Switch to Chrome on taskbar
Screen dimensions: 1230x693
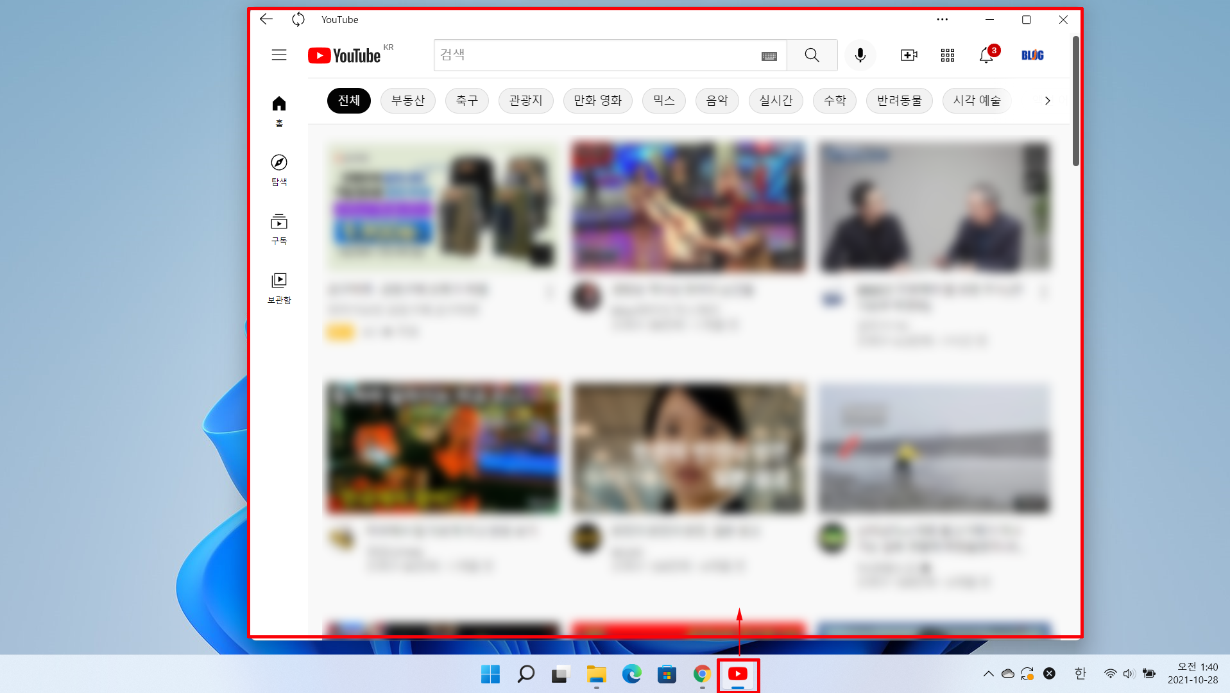pos(702,674)
